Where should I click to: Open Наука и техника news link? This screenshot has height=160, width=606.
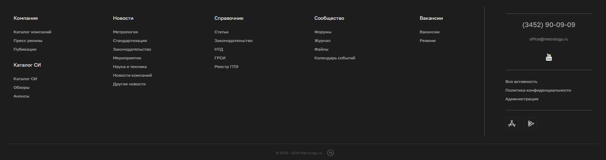click(130, 67)
